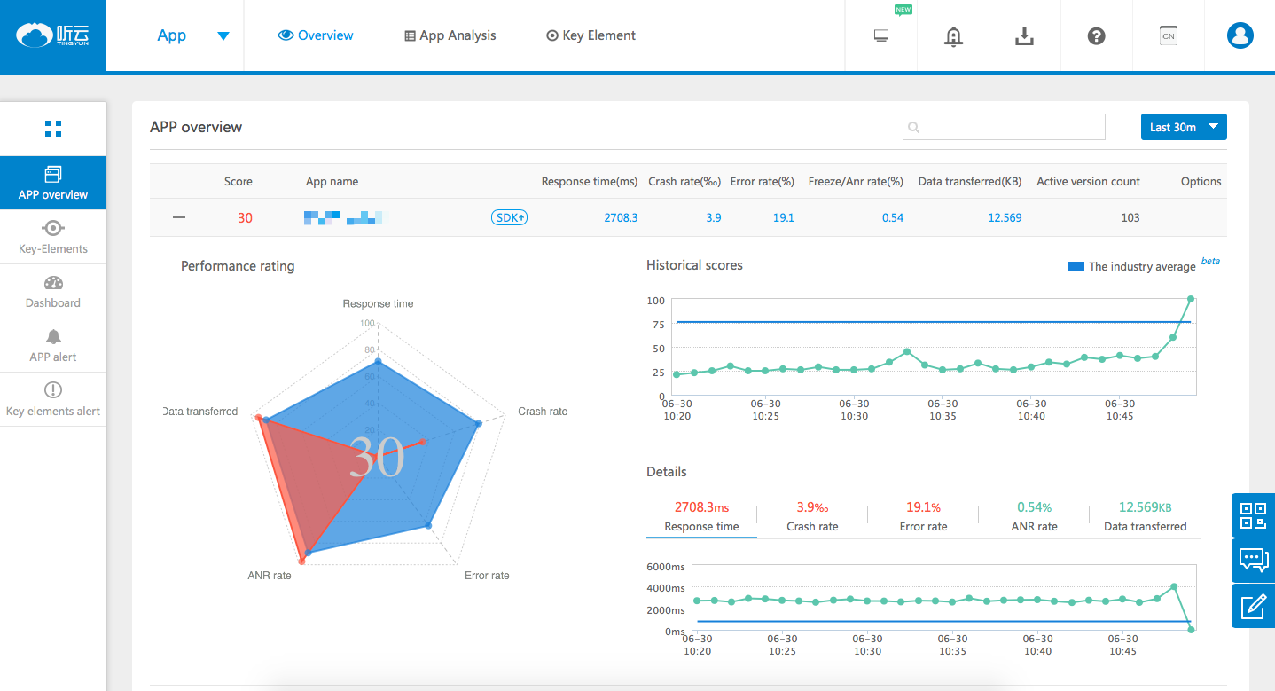Switch to the App Analysis tab

point(450,35)
